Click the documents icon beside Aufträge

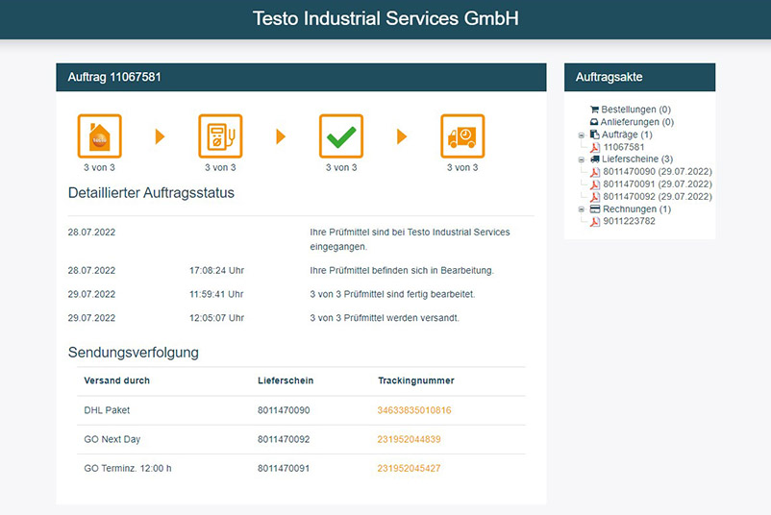pyautogui.click(x=594, y=135)
